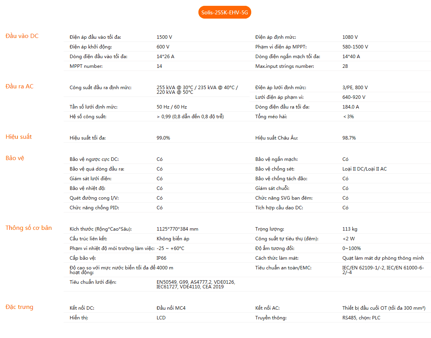Click the 184.0 A output current value
Viewport: 431px width, 338px height.
pyautogui.click(x=351, y=107)
